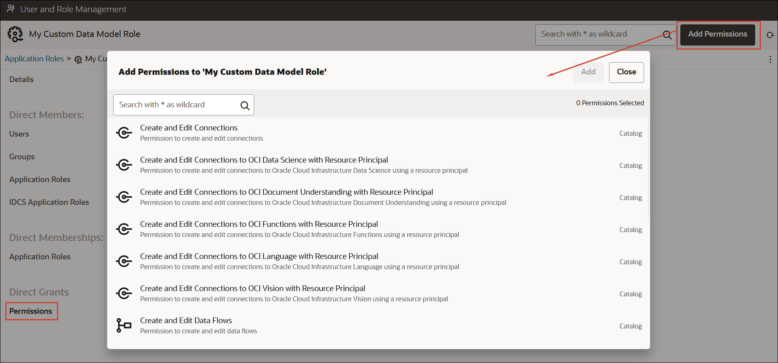Click the Add Permissions button

coord(717,35)
